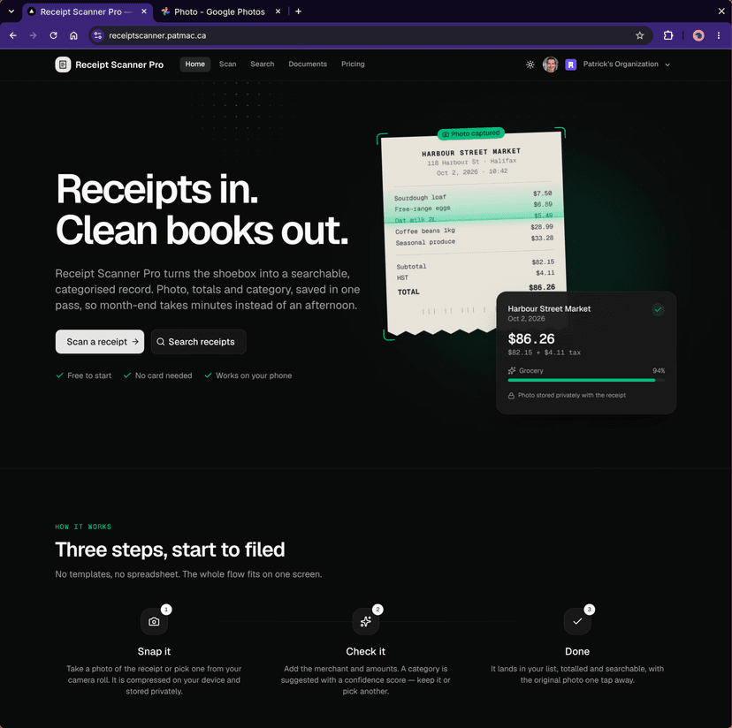Go to the Pricing nav item
Viewport: 732px width, 728px height.
pos(353,64)
